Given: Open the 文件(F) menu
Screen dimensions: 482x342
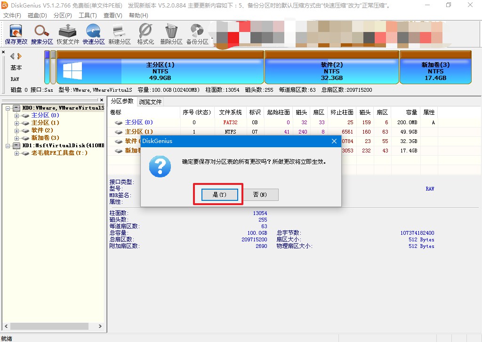Looking at the screenshot, I should (12, 16).
